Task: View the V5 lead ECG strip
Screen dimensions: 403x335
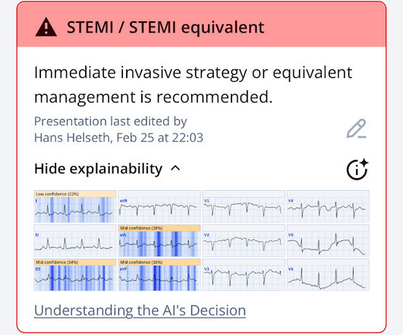Action: pyautogui.click(x=328, y=240)
